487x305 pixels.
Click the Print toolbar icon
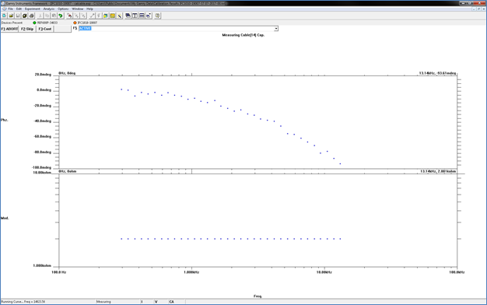pos(31,16)
